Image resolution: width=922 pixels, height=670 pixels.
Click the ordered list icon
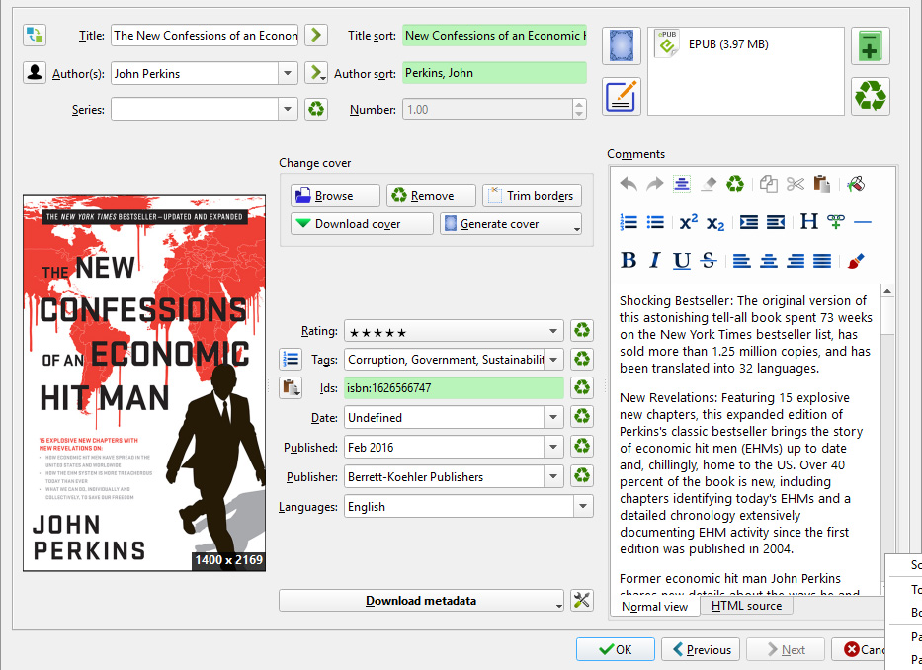coord(628,222)
